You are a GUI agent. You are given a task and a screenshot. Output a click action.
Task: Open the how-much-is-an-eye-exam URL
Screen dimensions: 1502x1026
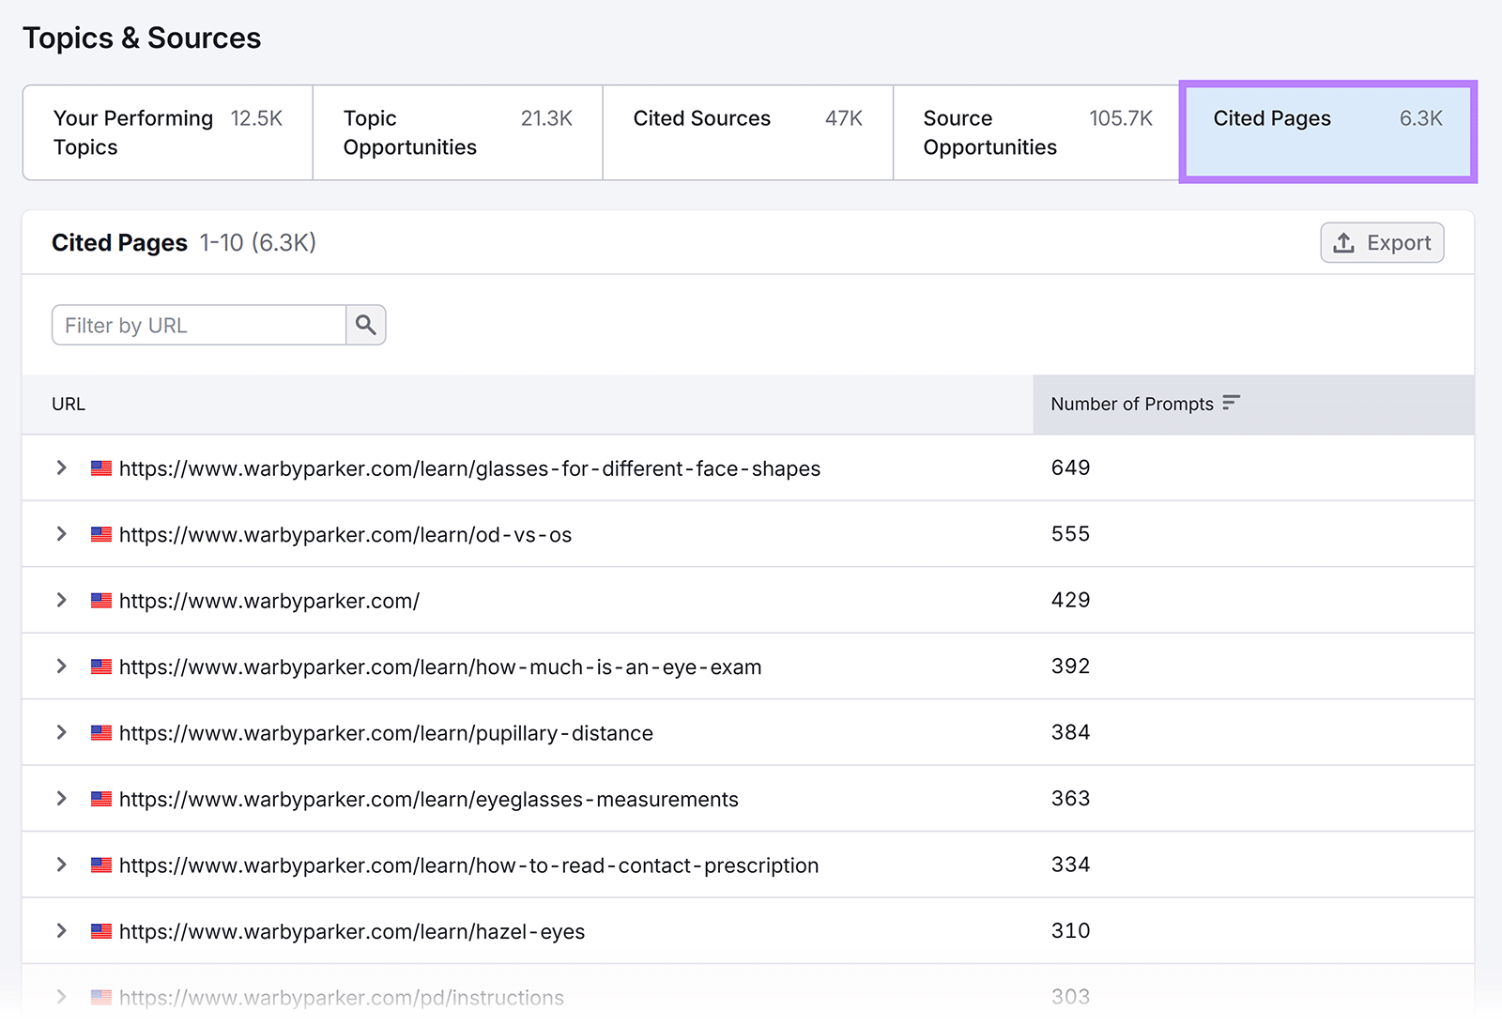tap(440, 667)
